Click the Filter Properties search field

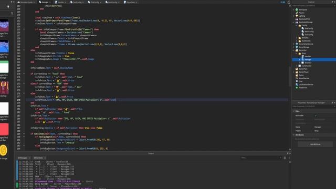[314, 106]
